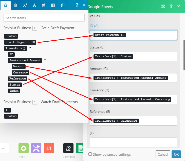Select the date and time functions tab
The image size is (185, 161).
click(x=44, y=5)
